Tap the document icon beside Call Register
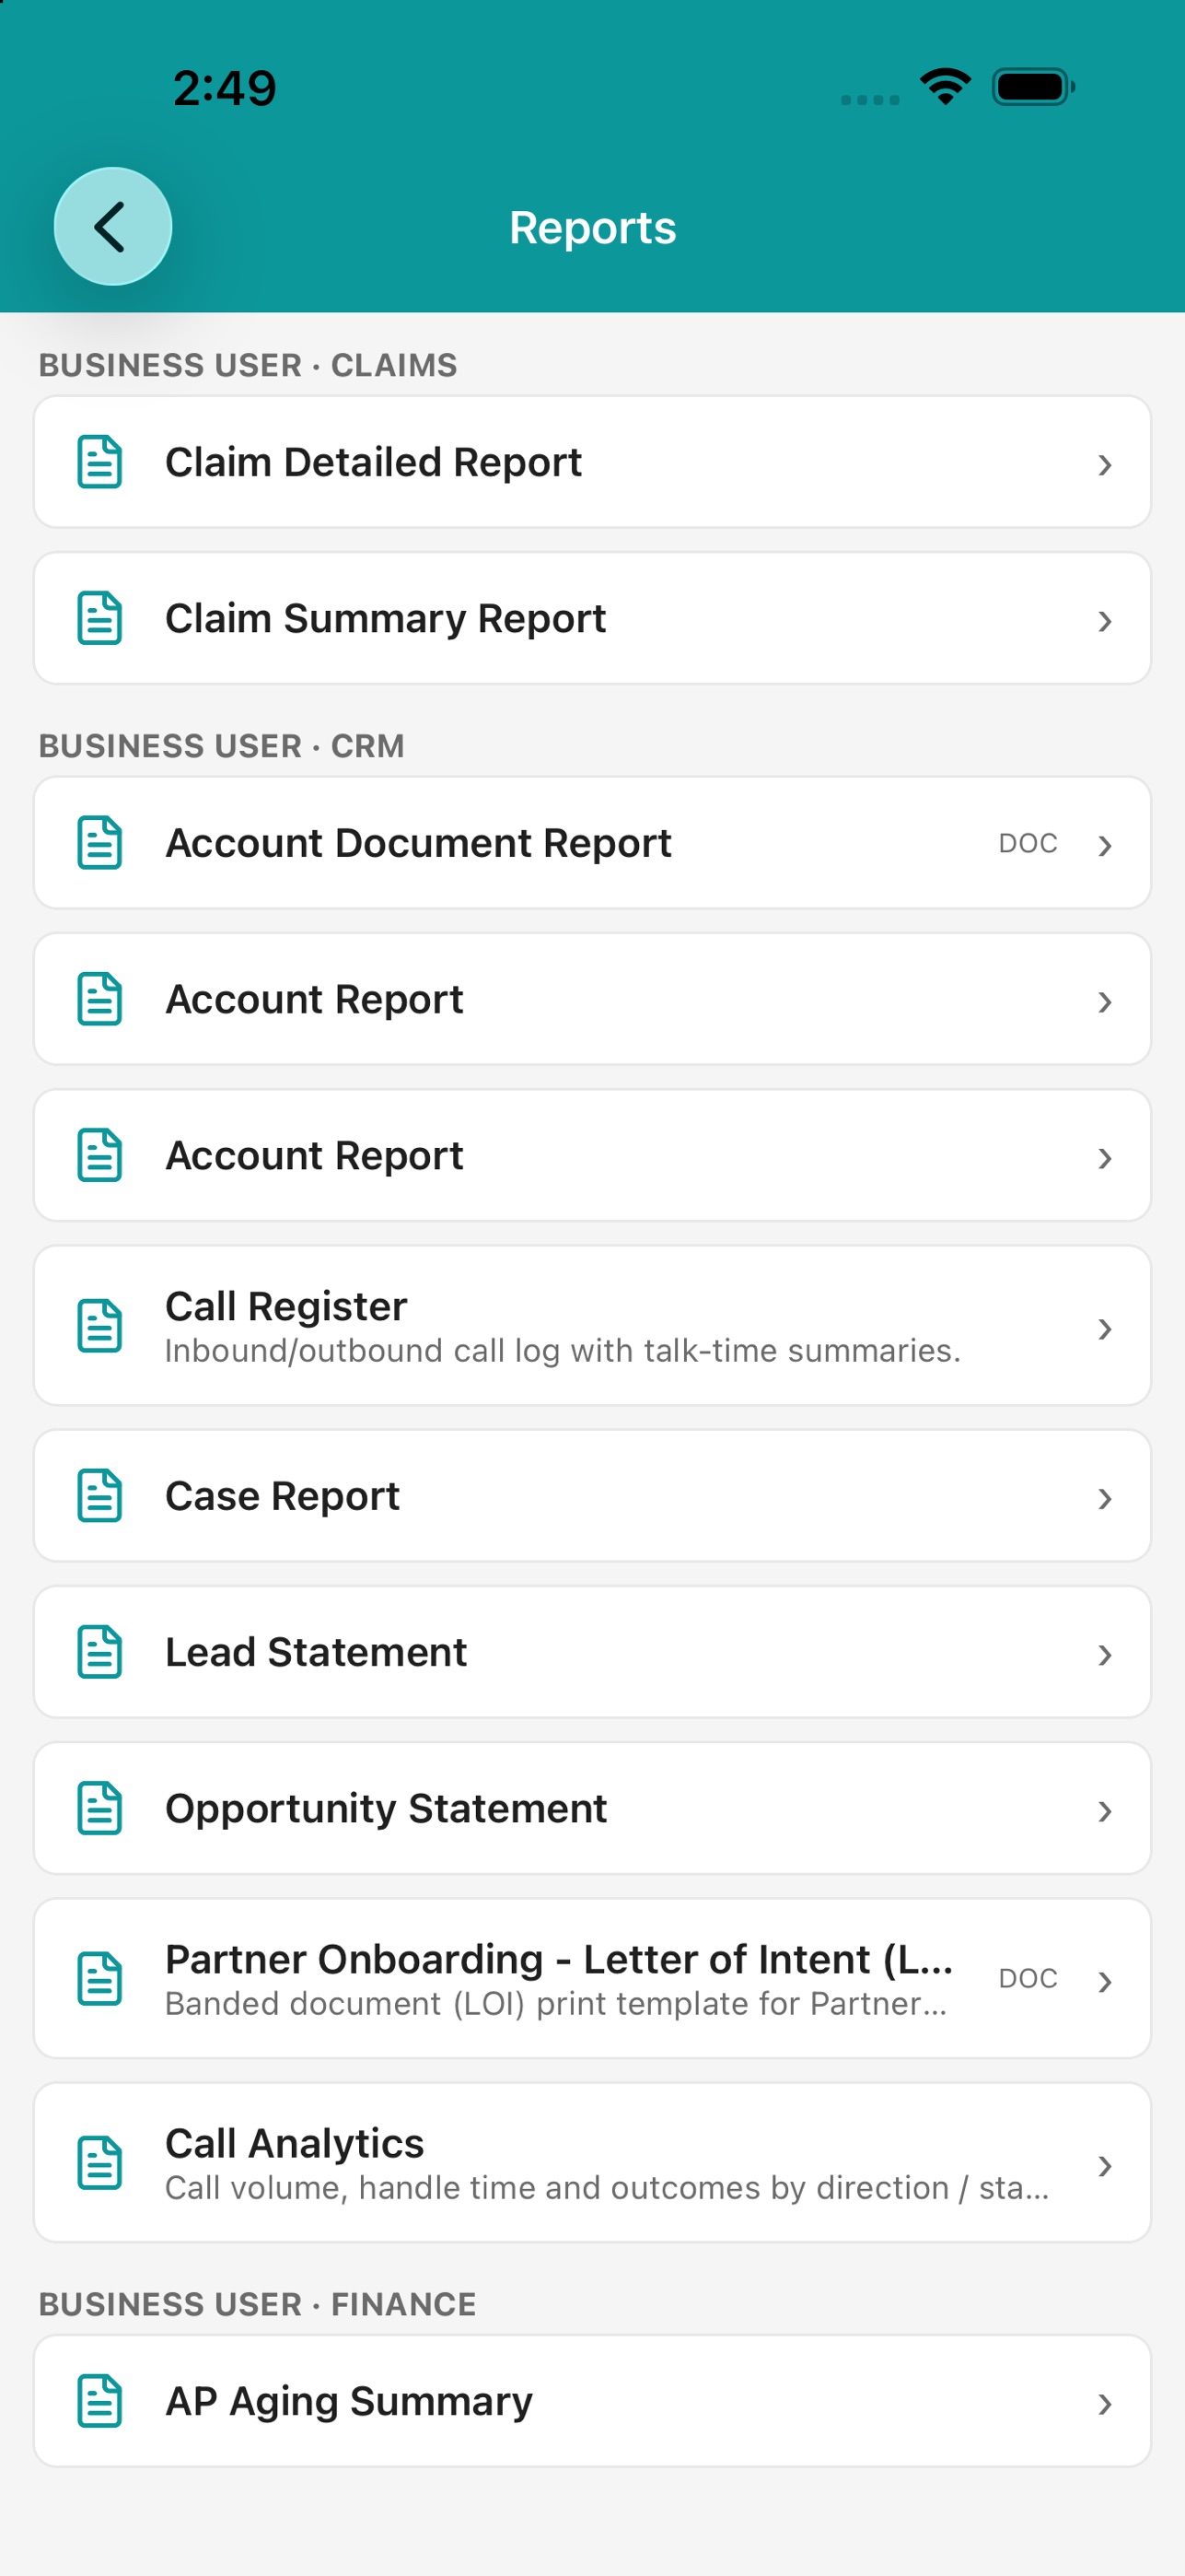The image size is (1185, 2576). (100, 1326)
